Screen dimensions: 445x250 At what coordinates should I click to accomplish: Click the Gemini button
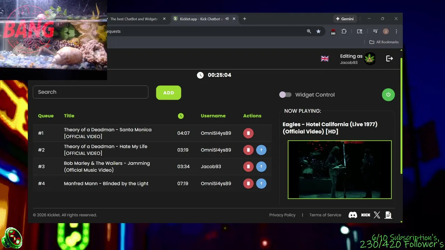click(345, 19)
